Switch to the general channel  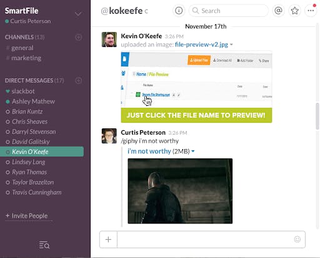pyautogui.click(x=22, y=48)
